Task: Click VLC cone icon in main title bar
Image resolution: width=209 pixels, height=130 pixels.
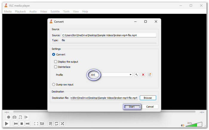Action: 6,5
